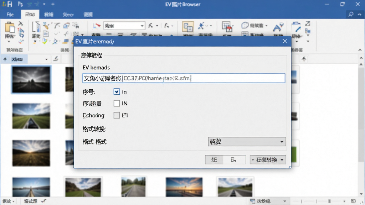This screenshot has height=205, width=365.
Task: Click the blue pen outline icon
Action: tap(55, 42)
